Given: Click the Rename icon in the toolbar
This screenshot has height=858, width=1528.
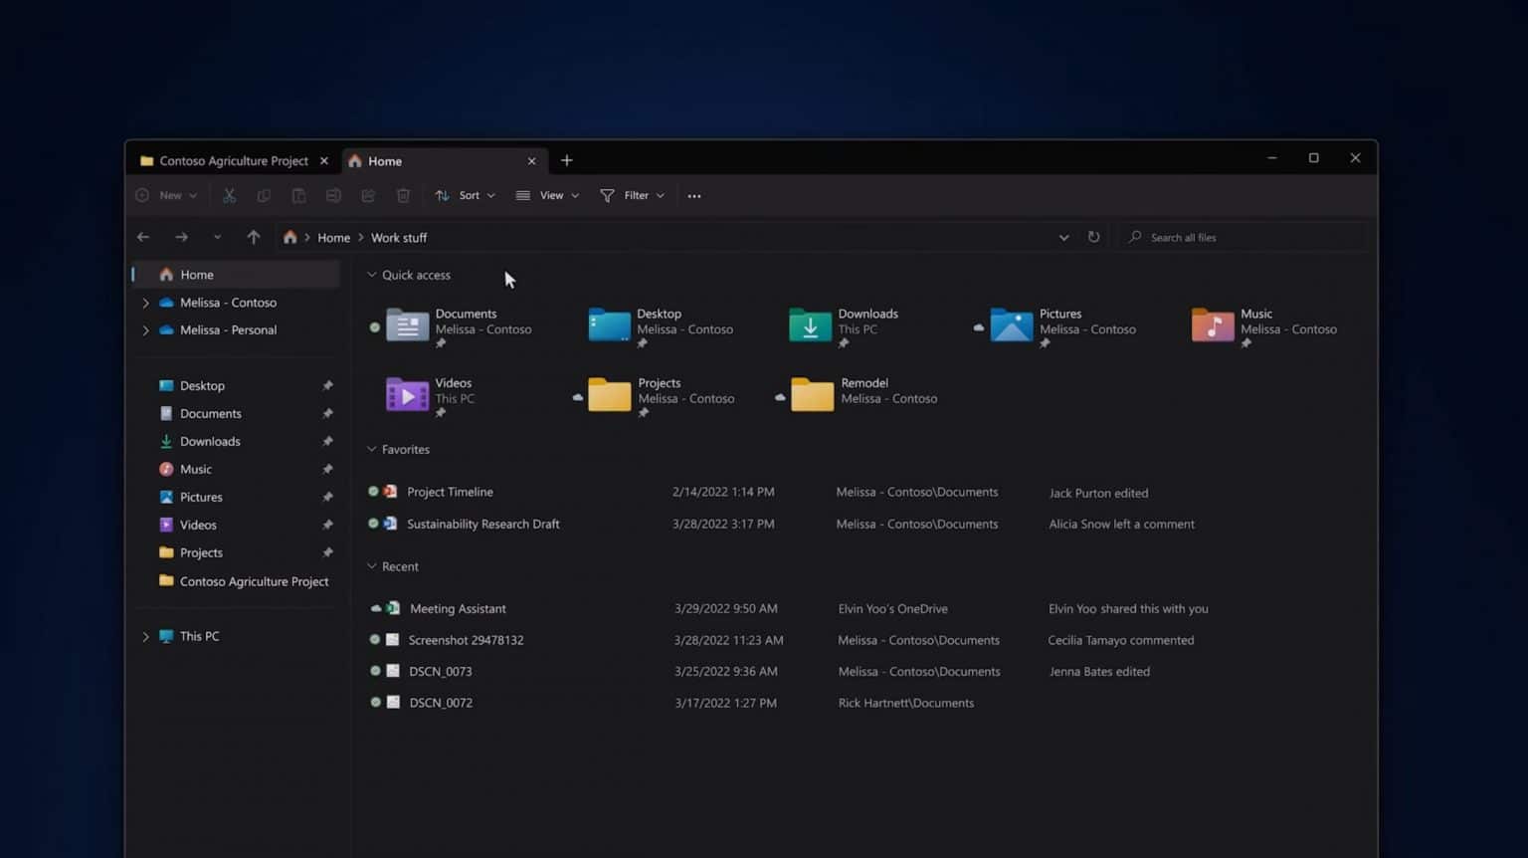Looking at the screenshot, I should [x=335, y=195].
